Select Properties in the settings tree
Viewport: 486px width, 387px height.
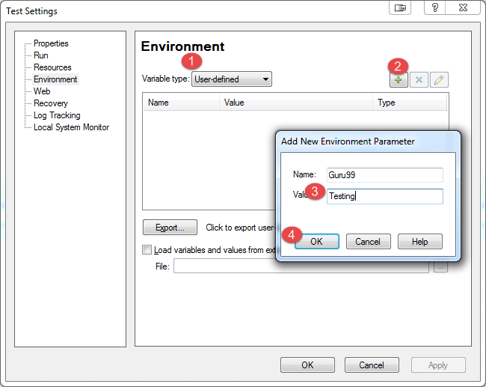pos(51,43)
